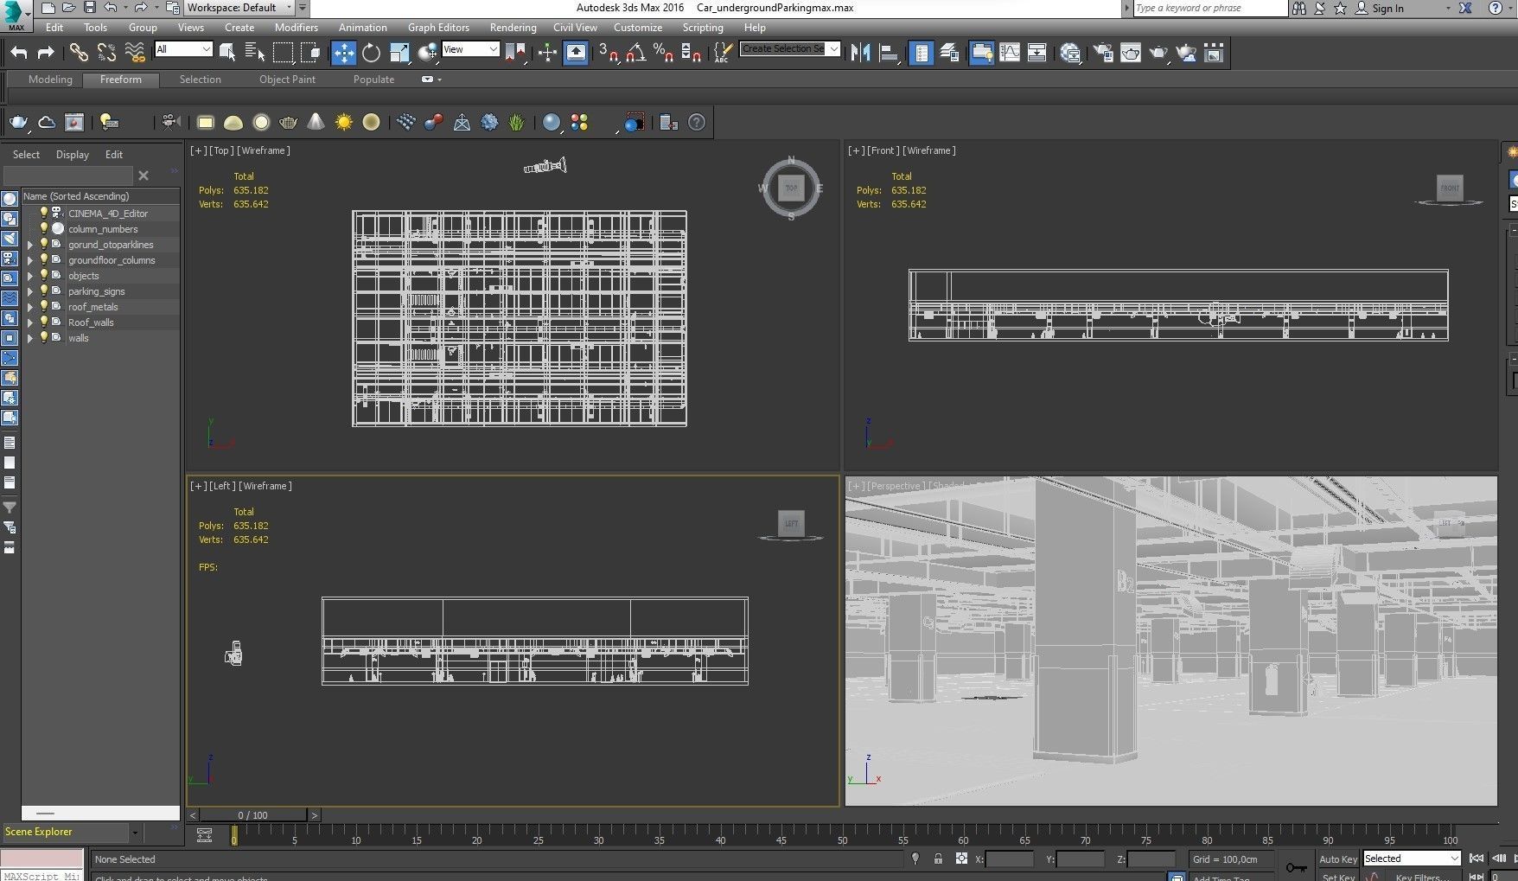1518x881 pixels.
Task: Switch to the Object Paint ribbon tab
Action: [287, 80]
